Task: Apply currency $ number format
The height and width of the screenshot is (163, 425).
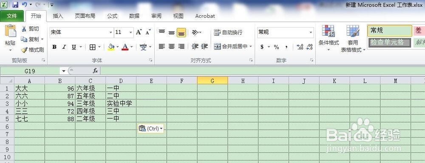Action: tap(262, 47)
